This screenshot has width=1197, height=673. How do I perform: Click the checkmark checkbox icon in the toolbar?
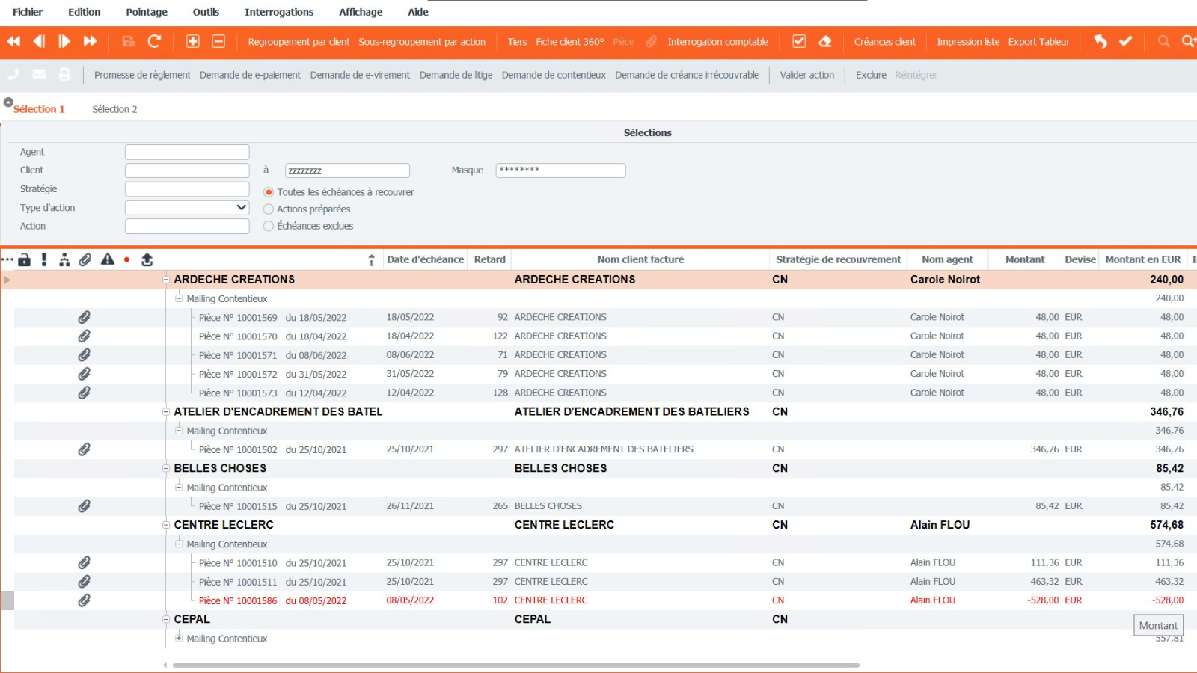coord(799,42)
